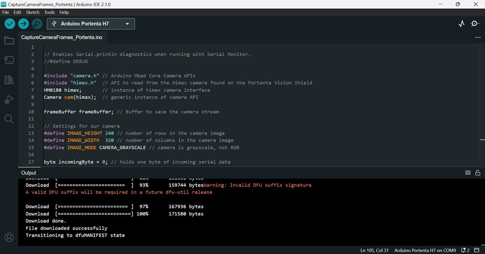Click the Invalid DFU suffix signature warning
The width and height of the screenshot is (485, 254).
(257, 185)
